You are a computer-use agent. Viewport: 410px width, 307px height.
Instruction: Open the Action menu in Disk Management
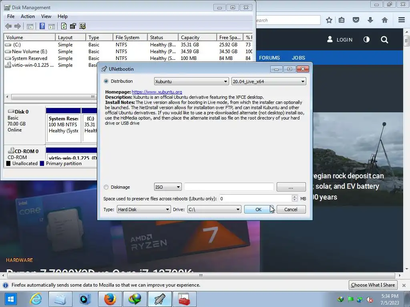28,16
